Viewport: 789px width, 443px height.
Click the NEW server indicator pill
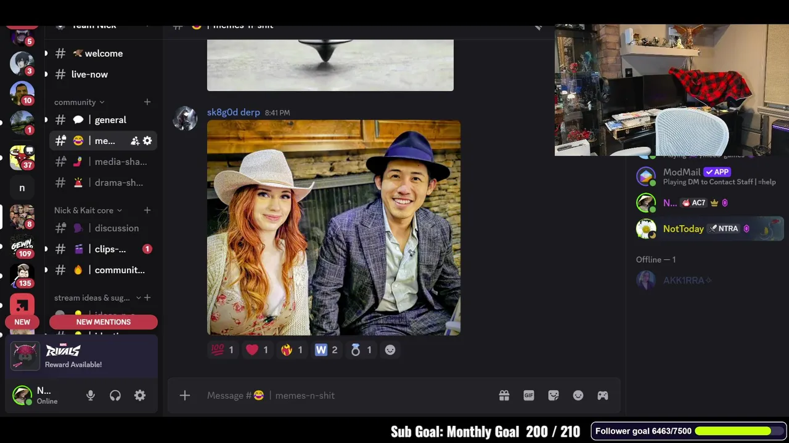coord(22,322)
